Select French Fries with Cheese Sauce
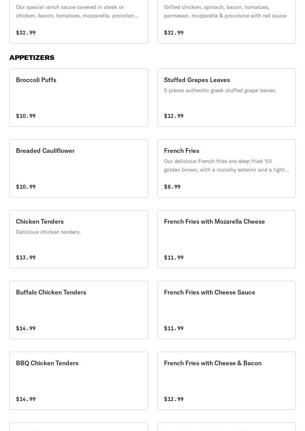 pyautogui.click(x=226, y=310)
